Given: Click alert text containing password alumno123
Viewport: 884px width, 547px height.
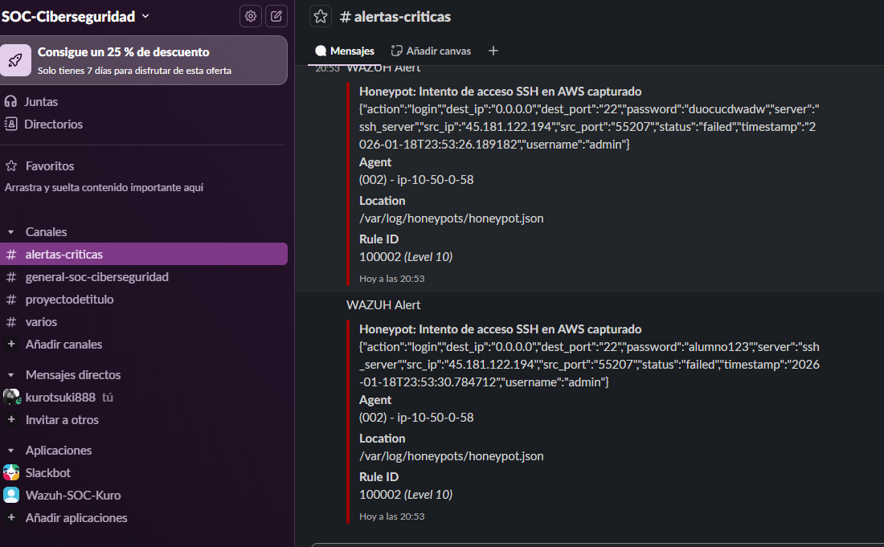Looking at the screenshot, I should [x=589, y=365].
